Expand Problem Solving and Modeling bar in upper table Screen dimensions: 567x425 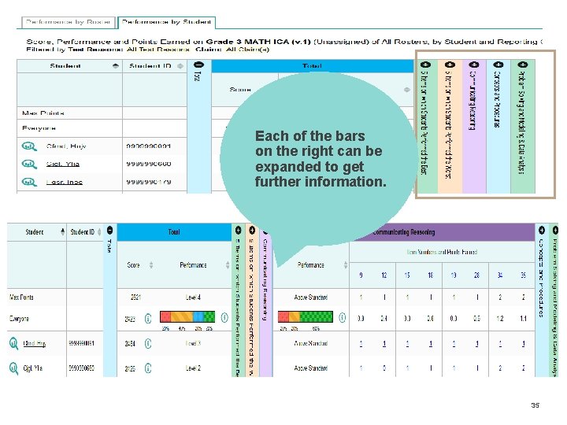(x=523, y=65)
